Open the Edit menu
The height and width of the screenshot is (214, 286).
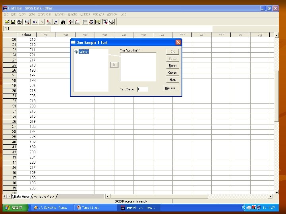(14, 14)
